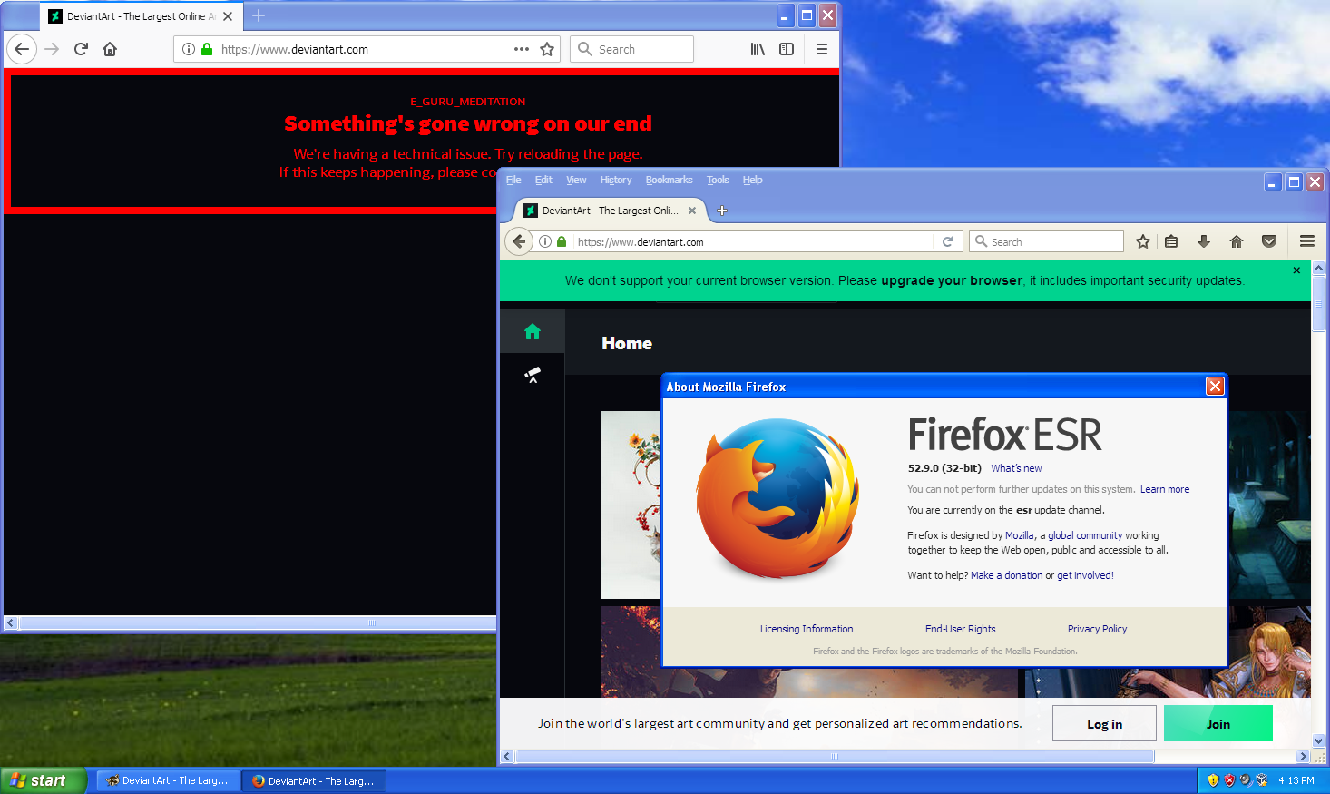Click the Home icon in Firefox toolbar
Screen dimensions: 1330x794
point(1237,241)
